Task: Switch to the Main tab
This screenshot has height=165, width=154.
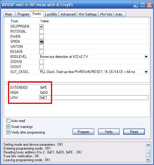Action: pos(9,14)
